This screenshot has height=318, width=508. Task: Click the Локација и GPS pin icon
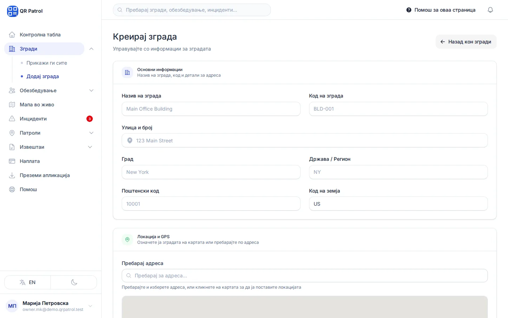(x=127, y=240)
